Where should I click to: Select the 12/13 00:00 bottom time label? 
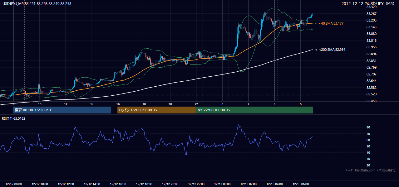pyautogui.click(x=222, y=184)
